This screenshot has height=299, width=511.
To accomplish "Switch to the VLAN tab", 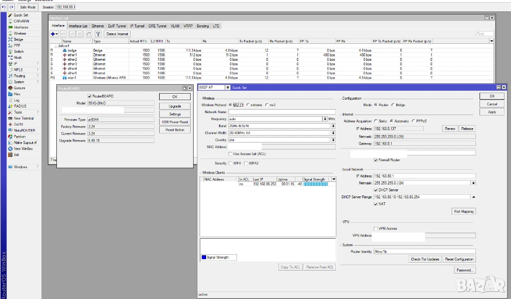I will tap(175, 26).
